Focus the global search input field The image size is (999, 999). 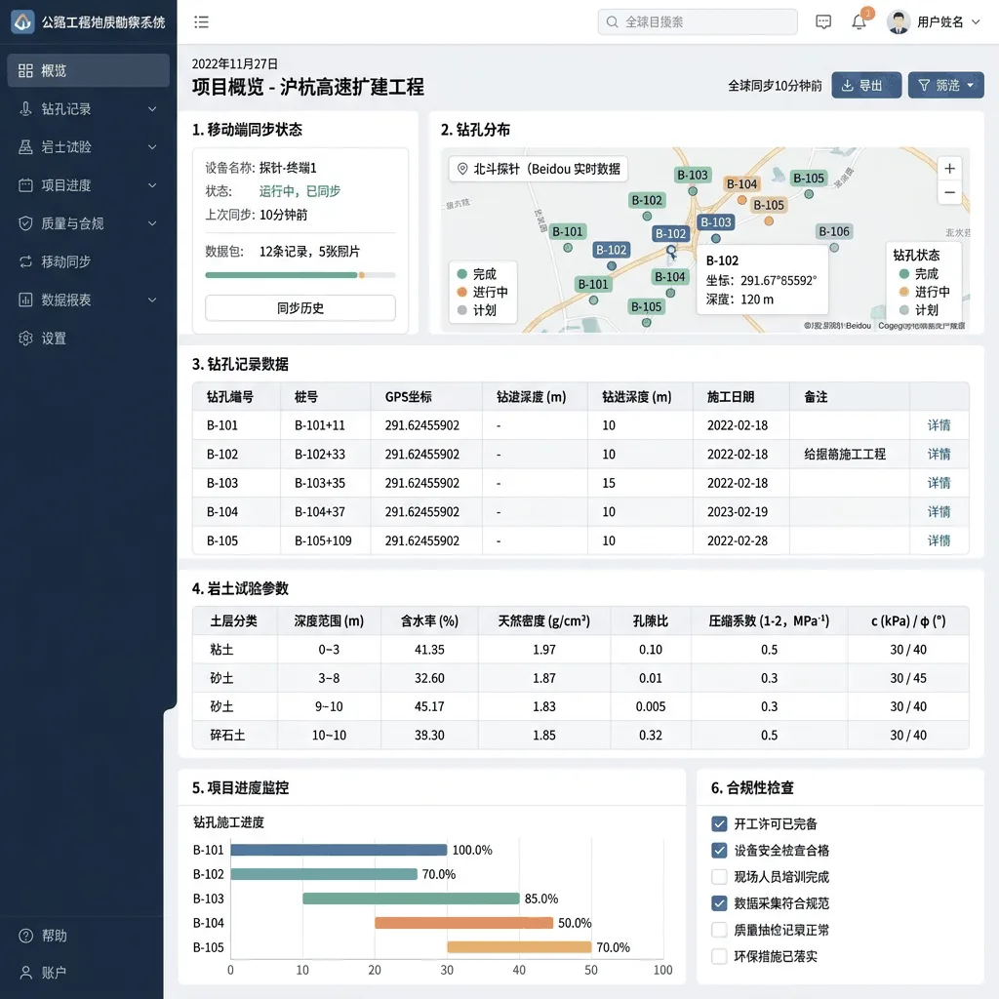698,22
